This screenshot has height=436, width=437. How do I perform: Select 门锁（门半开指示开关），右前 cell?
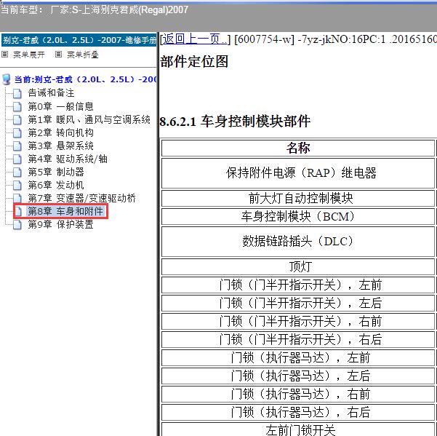pos(298,321)
